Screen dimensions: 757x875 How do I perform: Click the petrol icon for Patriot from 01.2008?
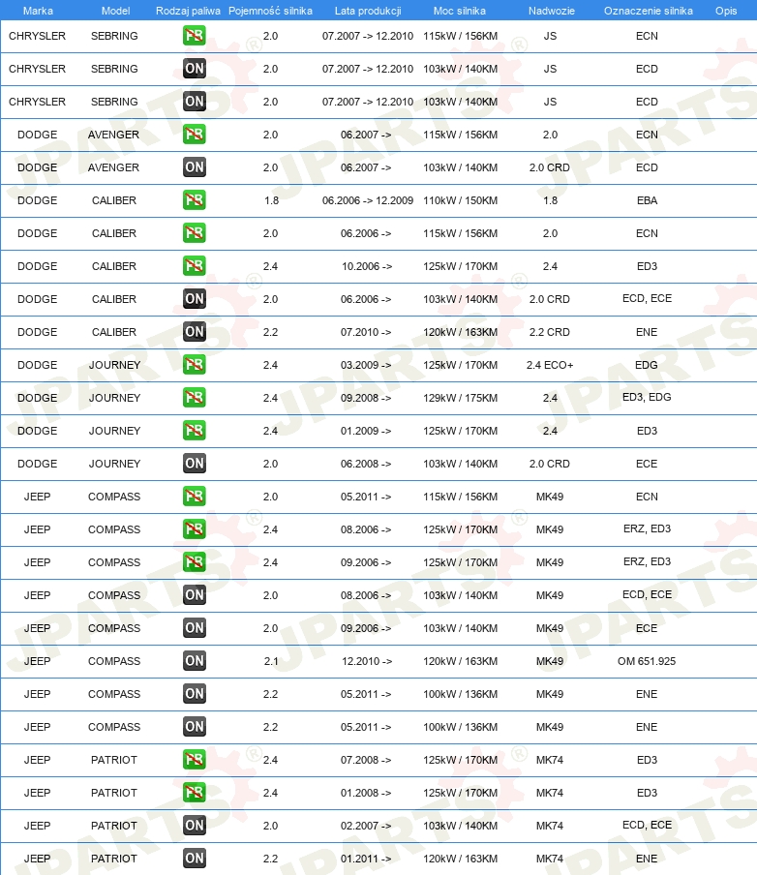(195, 793)
